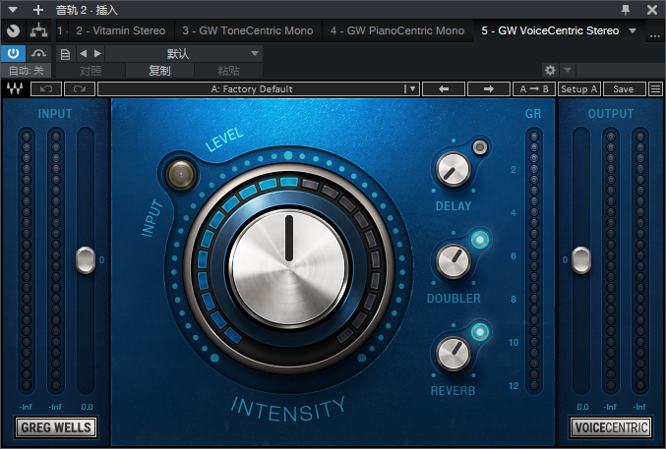Open the 默认 preset dropdown
Screen dimensions: 666x449
pyautogui.click(x=184, y=53)
